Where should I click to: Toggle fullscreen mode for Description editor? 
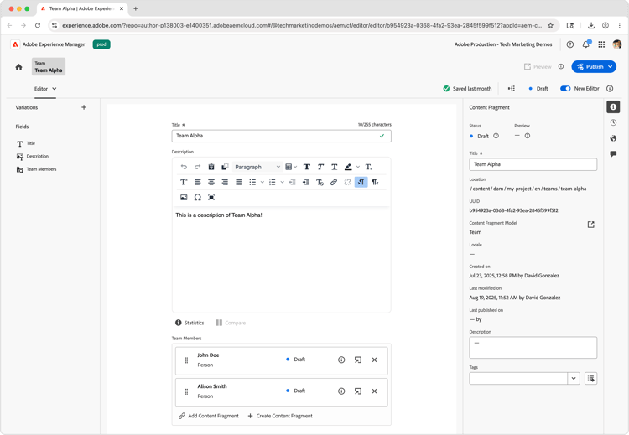(211, 197)
